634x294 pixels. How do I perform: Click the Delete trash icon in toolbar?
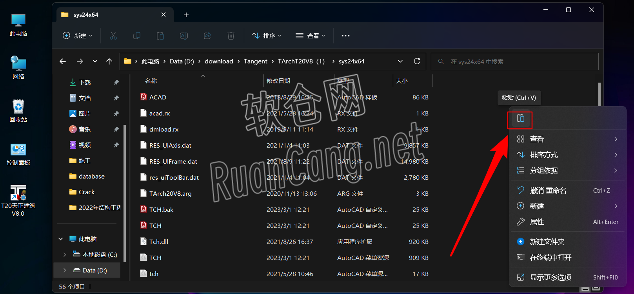click(231, 36)
